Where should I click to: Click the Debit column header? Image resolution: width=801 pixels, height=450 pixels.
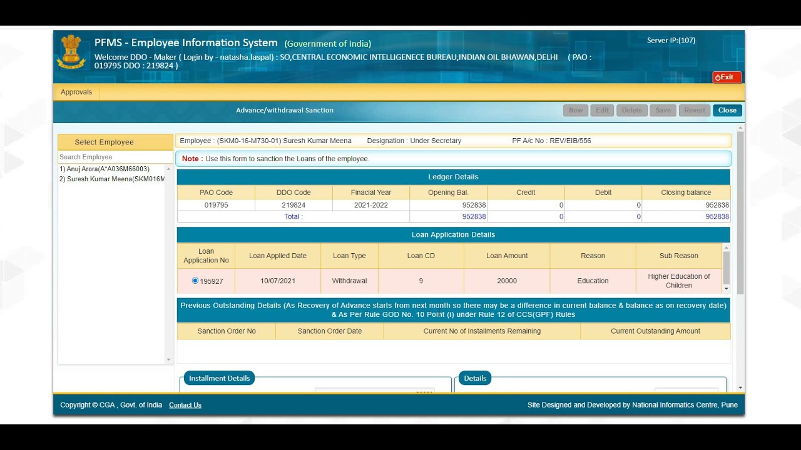point(603,192)
